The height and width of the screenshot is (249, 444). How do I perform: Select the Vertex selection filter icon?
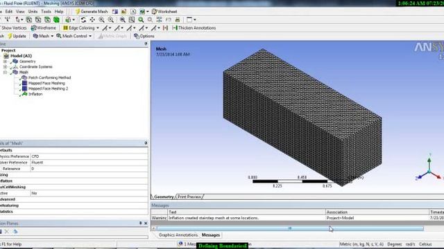click(x=29, y=20)
